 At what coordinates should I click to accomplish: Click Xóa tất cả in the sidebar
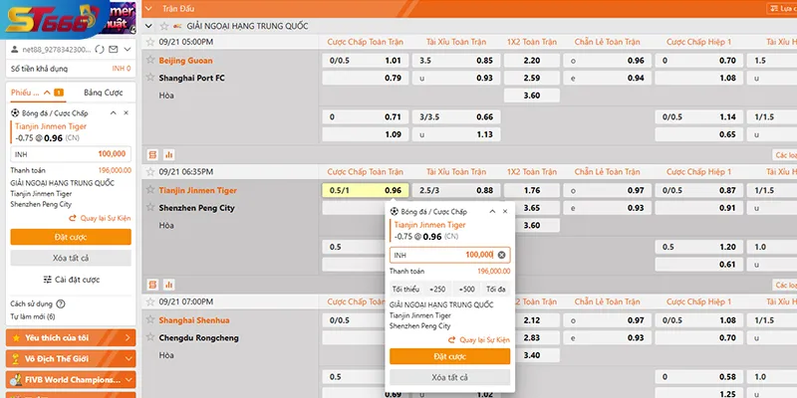point(70,258)
